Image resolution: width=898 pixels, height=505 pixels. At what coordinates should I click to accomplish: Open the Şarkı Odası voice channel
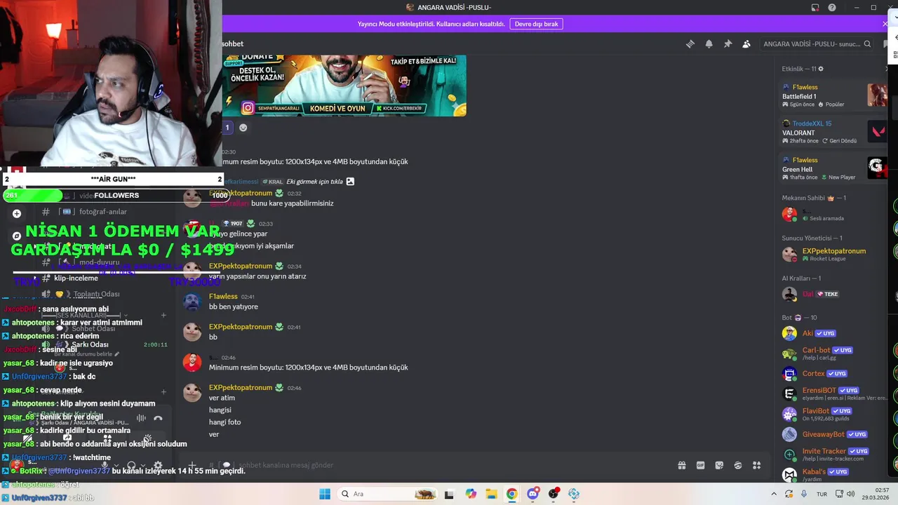[90, 344]
